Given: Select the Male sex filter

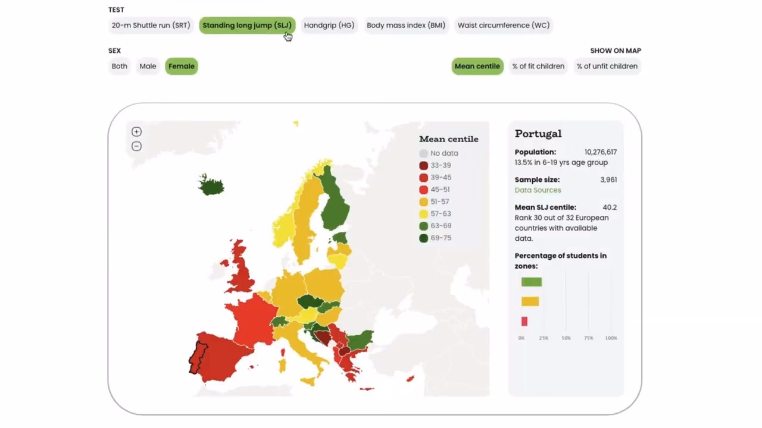Looking at the screenshot, I should pos(148,66).
